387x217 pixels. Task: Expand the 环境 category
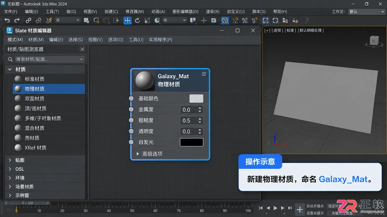tap(10, 178)
